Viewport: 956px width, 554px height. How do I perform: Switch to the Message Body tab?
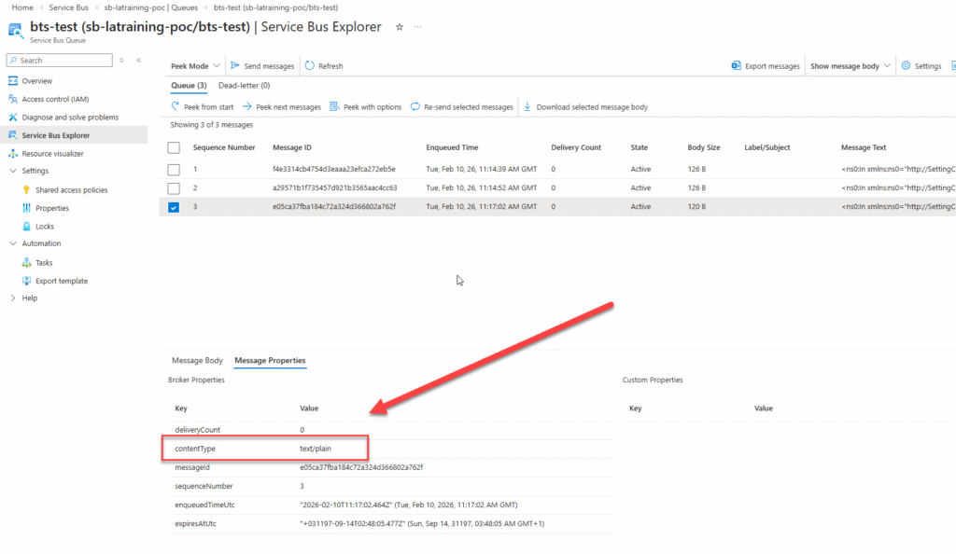coord(196,360)
